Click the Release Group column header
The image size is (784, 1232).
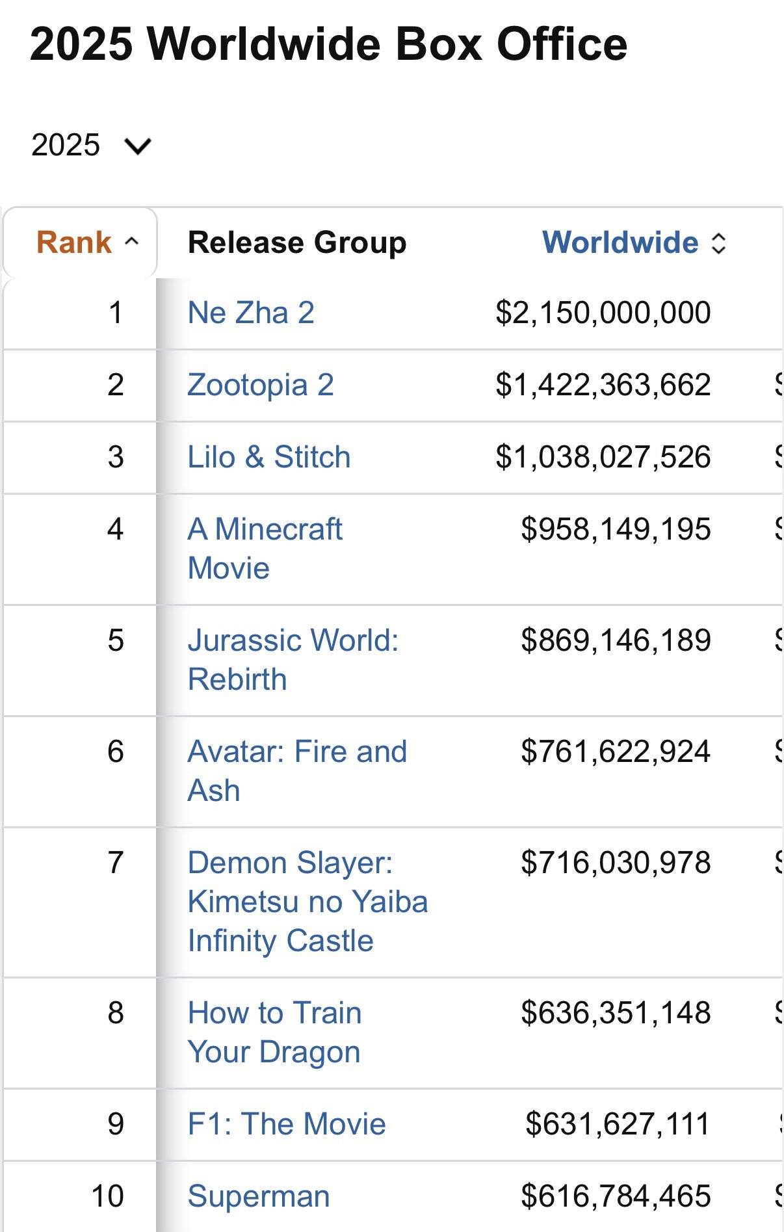297,242
